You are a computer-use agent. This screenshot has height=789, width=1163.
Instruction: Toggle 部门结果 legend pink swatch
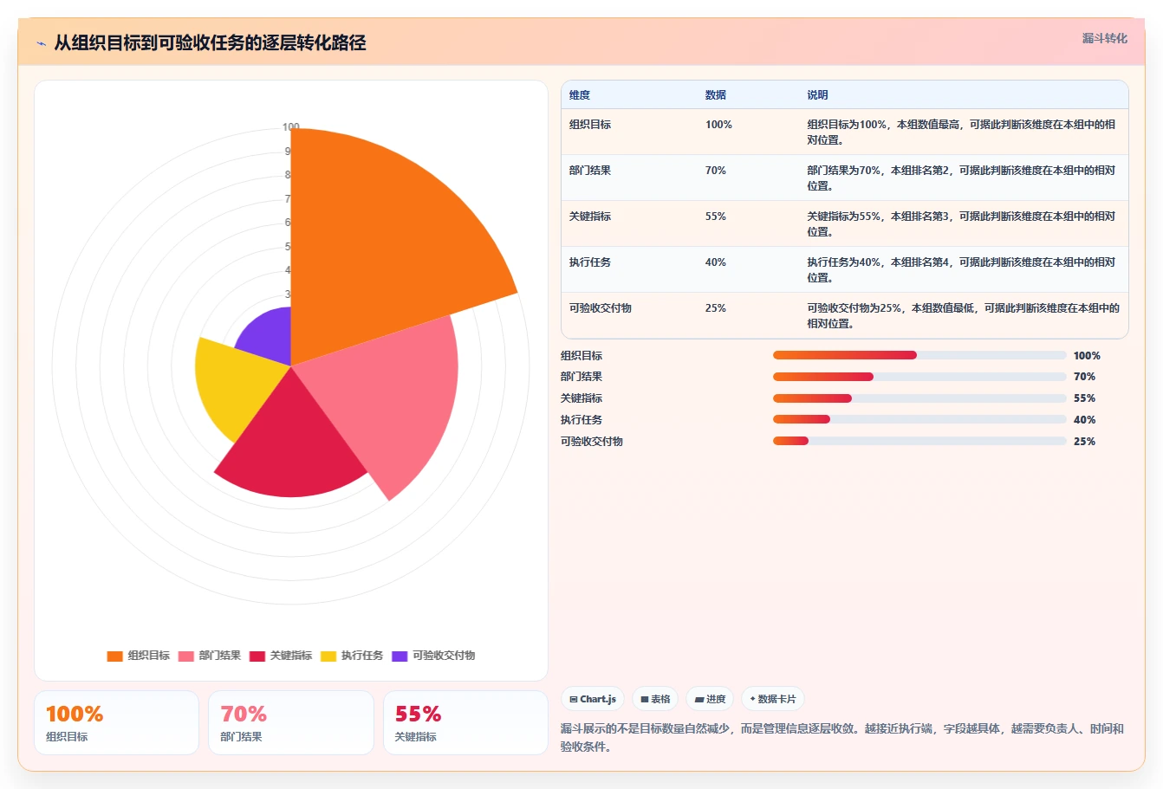click(x=185, y=656)
